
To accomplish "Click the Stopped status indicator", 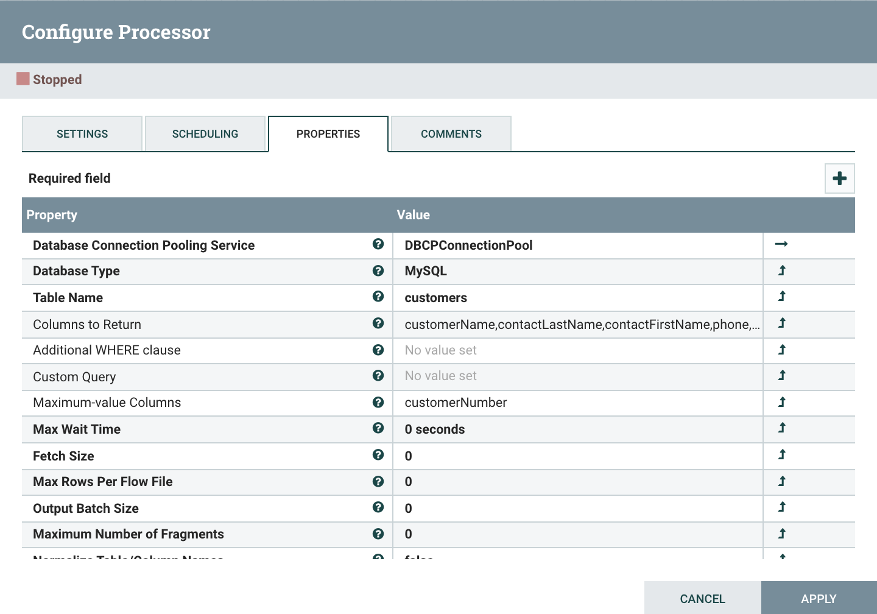I will pos(49,80).
